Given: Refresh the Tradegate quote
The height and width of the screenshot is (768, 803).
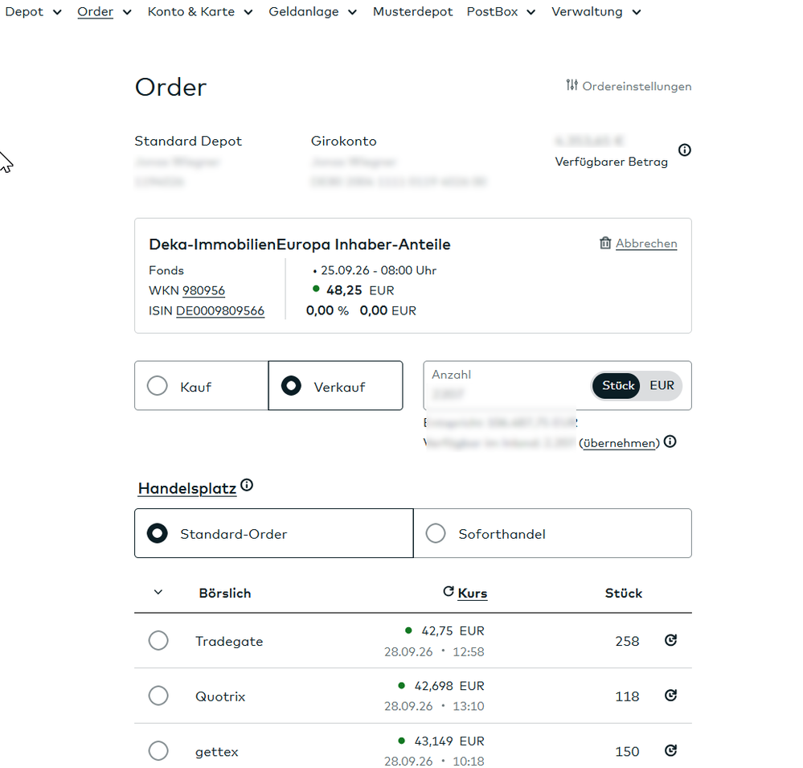Looking at the screenshot, I should [x=670, y=640].
